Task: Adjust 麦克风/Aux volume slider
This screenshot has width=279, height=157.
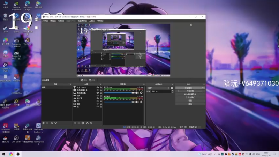Action: pos(119,93)
